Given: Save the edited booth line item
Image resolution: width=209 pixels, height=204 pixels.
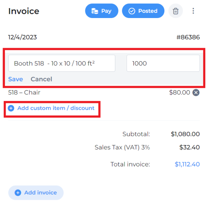Looking at the screenshot, I should point(16,79).
